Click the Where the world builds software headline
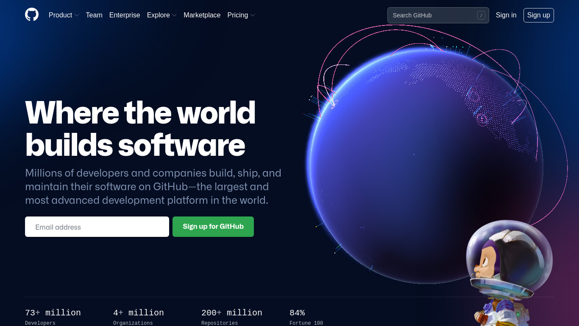Screen dimensions: 579x326 pos(140,129)
